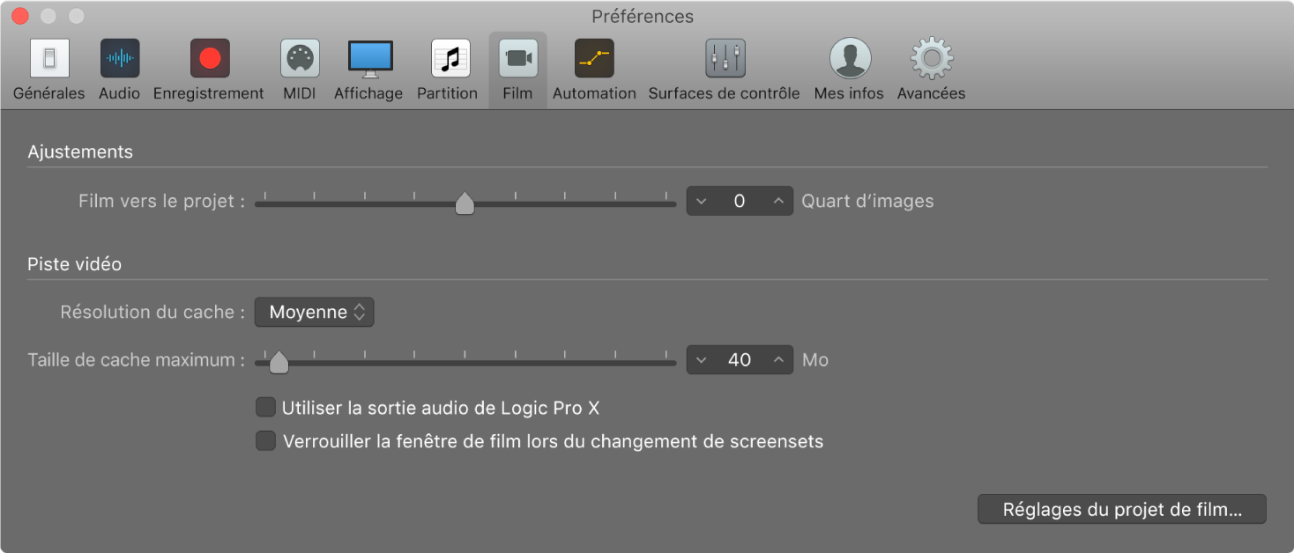Open the MIDI preferences icon

(299, 57)
